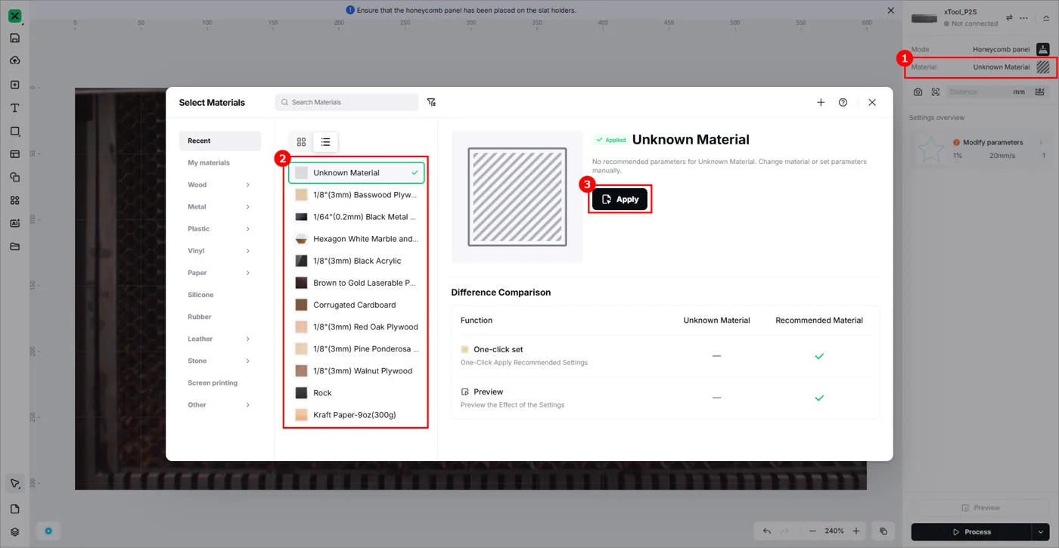Click the Search Materials field
1059x548 pixels.
(x=346, y=102)
